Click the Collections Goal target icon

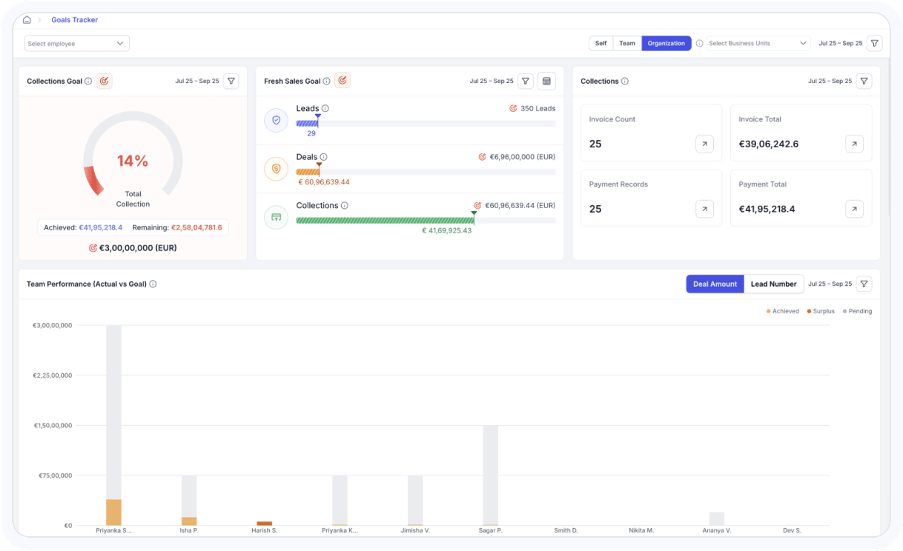click(x=104, y=81)
